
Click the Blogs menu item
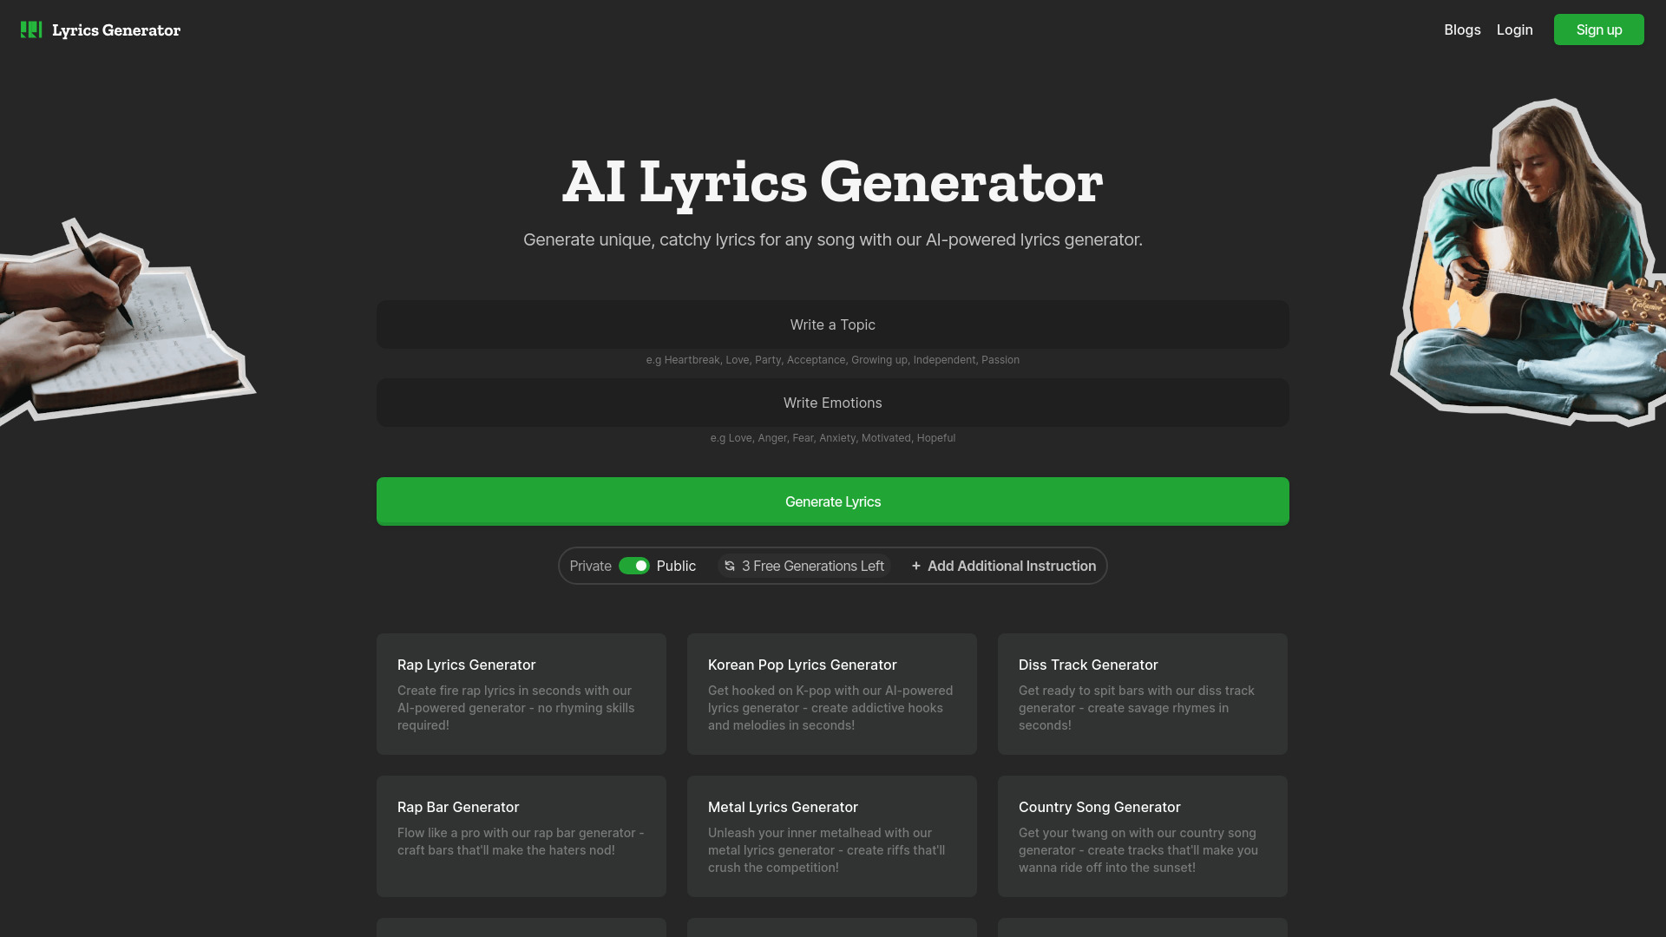coord(1462,29)
